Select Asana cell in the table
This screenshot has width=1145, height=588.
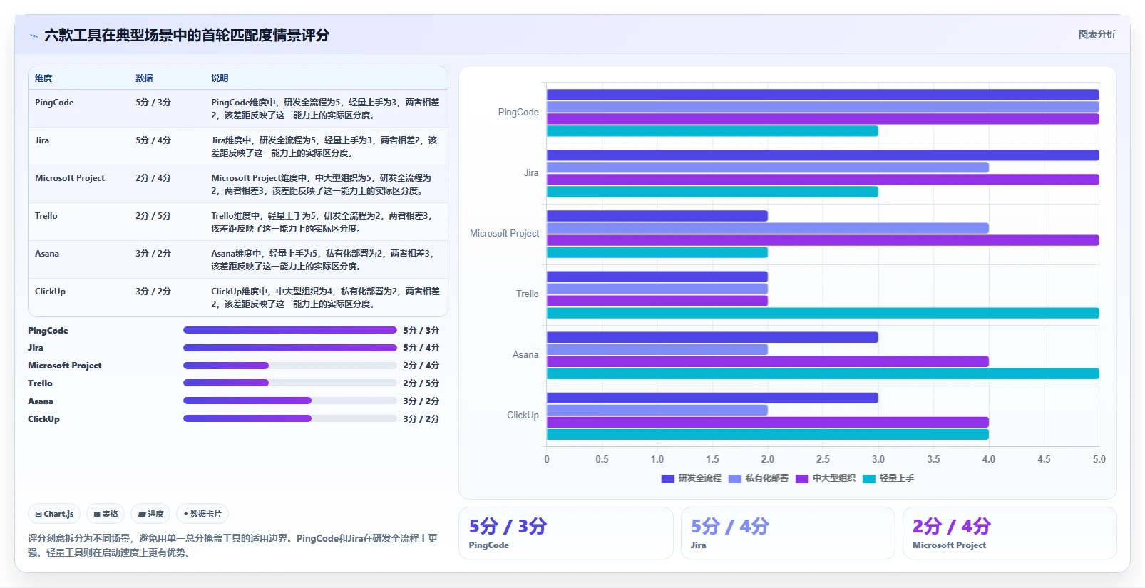[x=47, y=254]
